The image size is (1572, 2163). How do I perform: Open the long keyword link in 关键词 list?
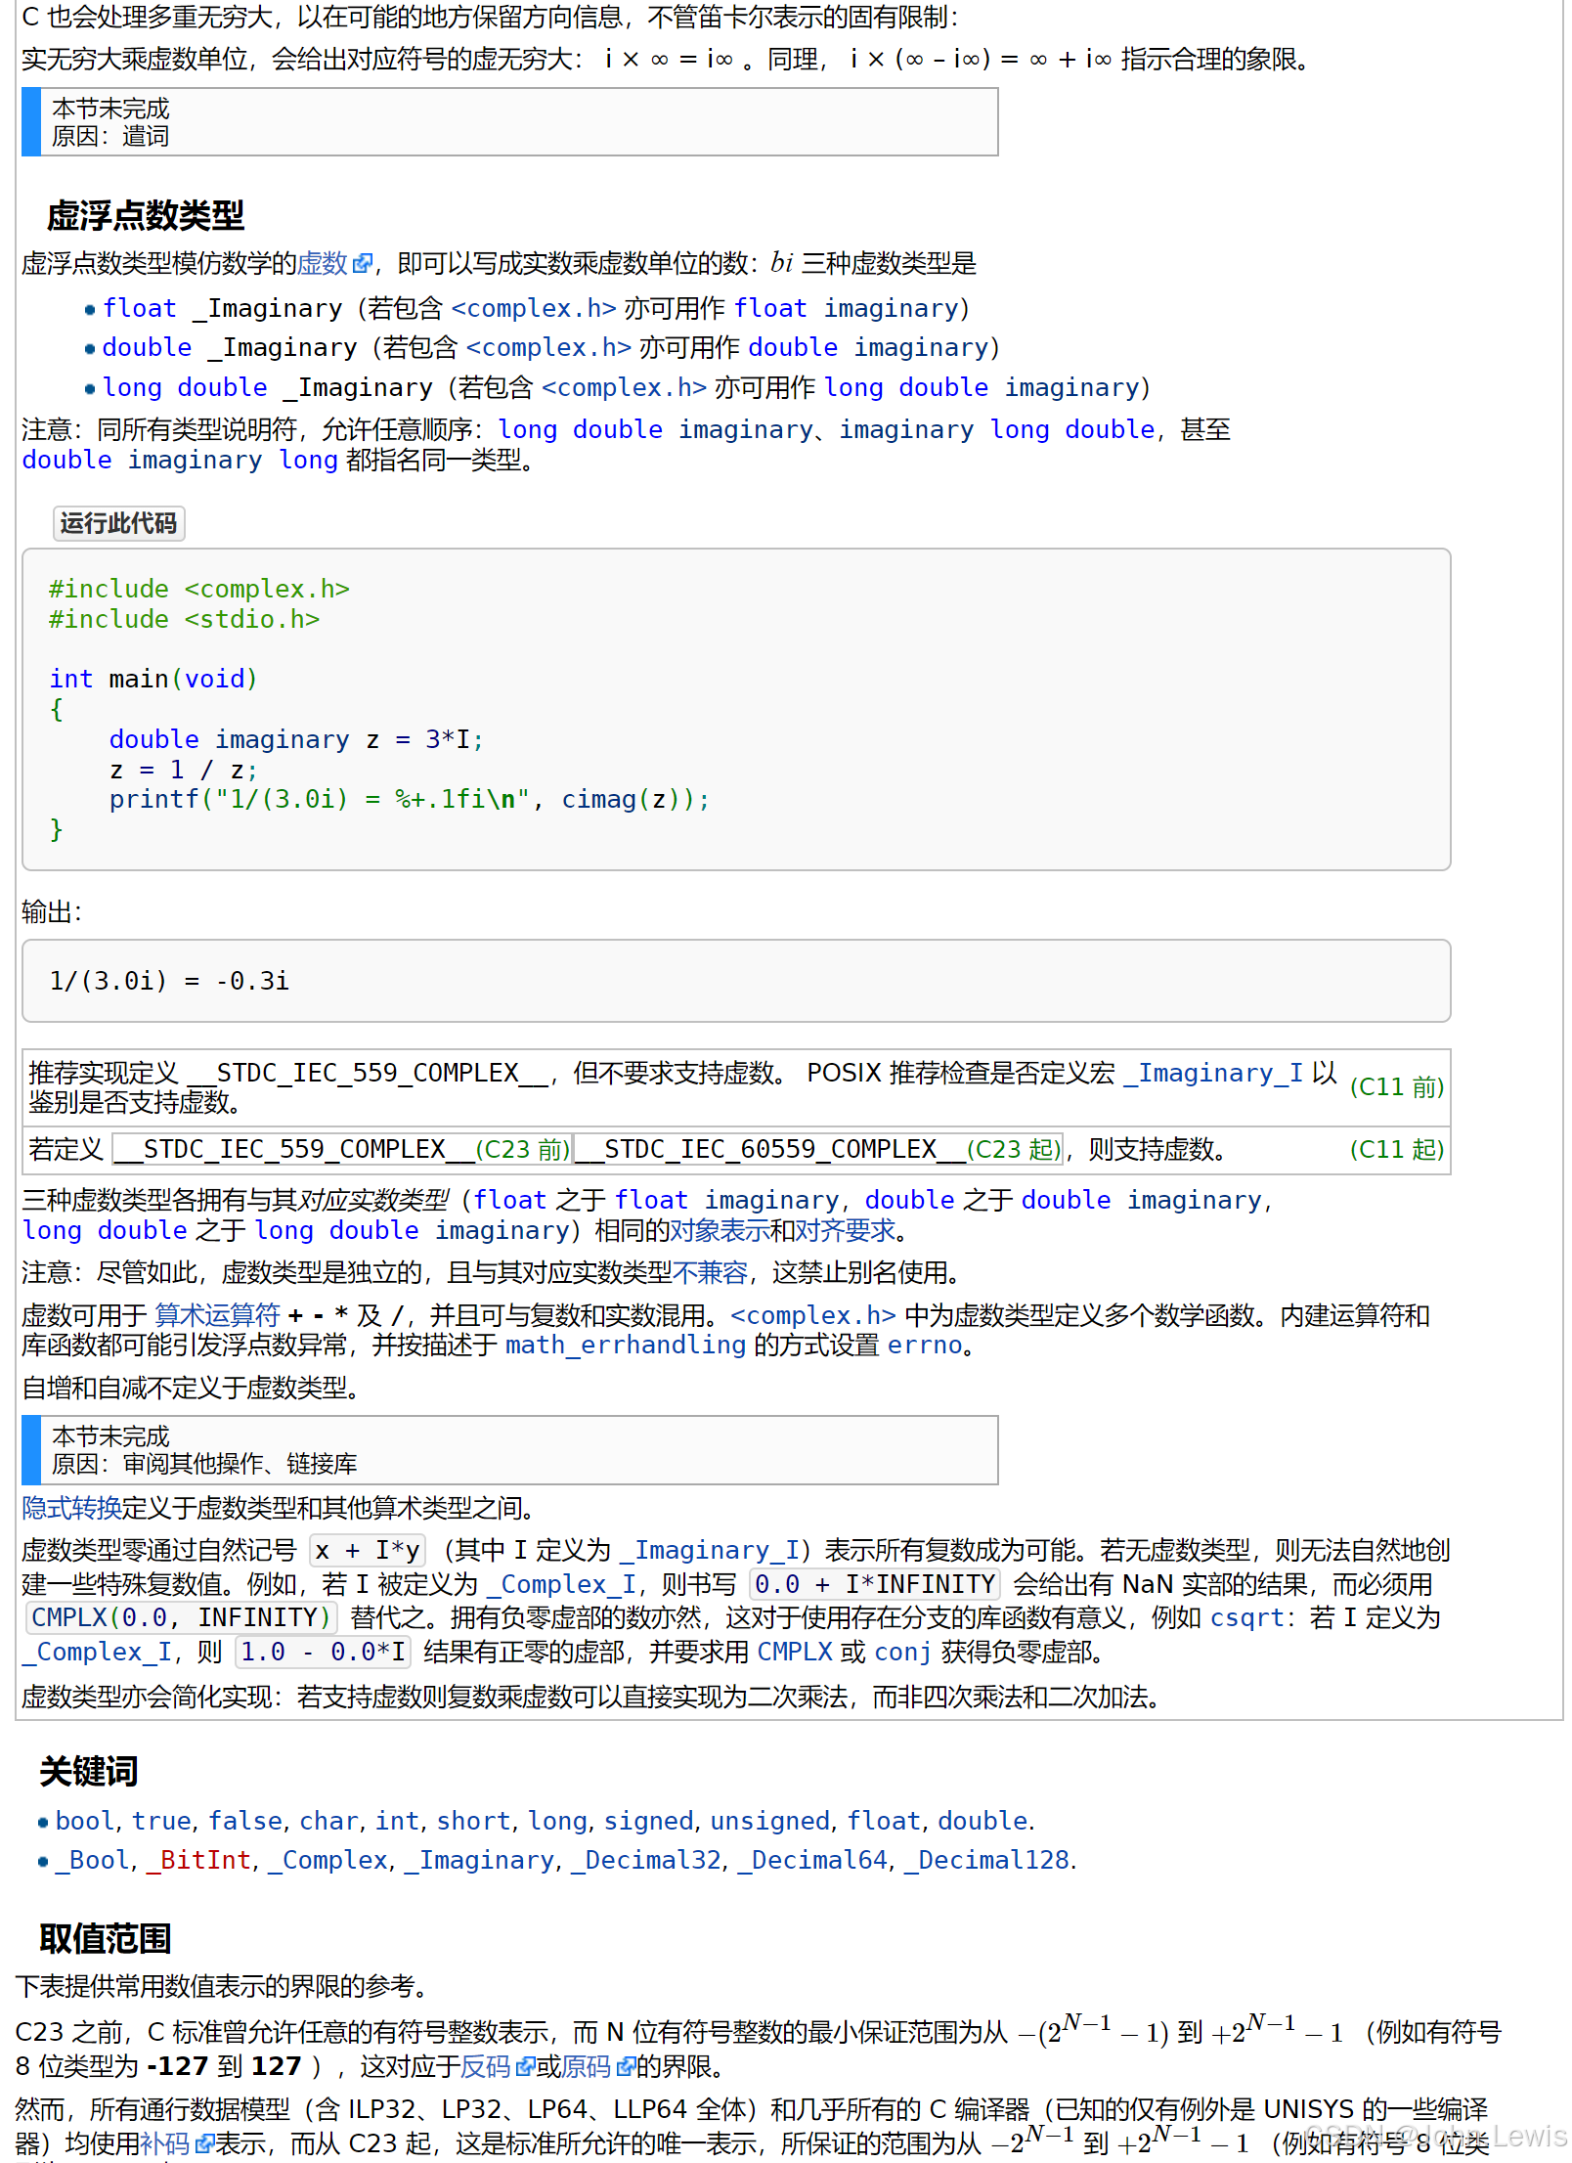tap(557, 1821)
